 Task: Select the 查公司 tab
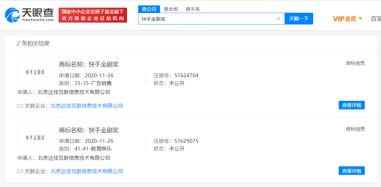point(149,9)
